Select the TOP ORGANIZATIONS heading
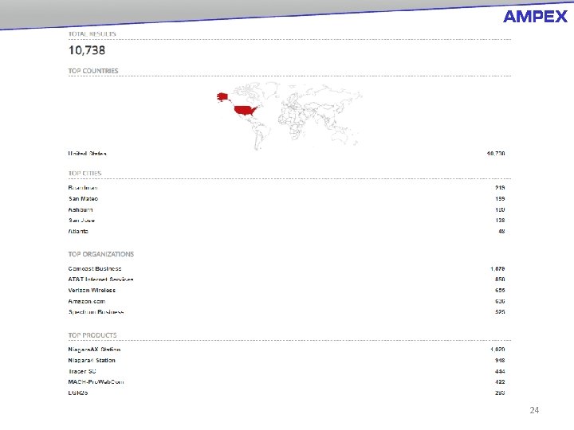Screen dimensions: 574x430 click(x=101, y=254)
